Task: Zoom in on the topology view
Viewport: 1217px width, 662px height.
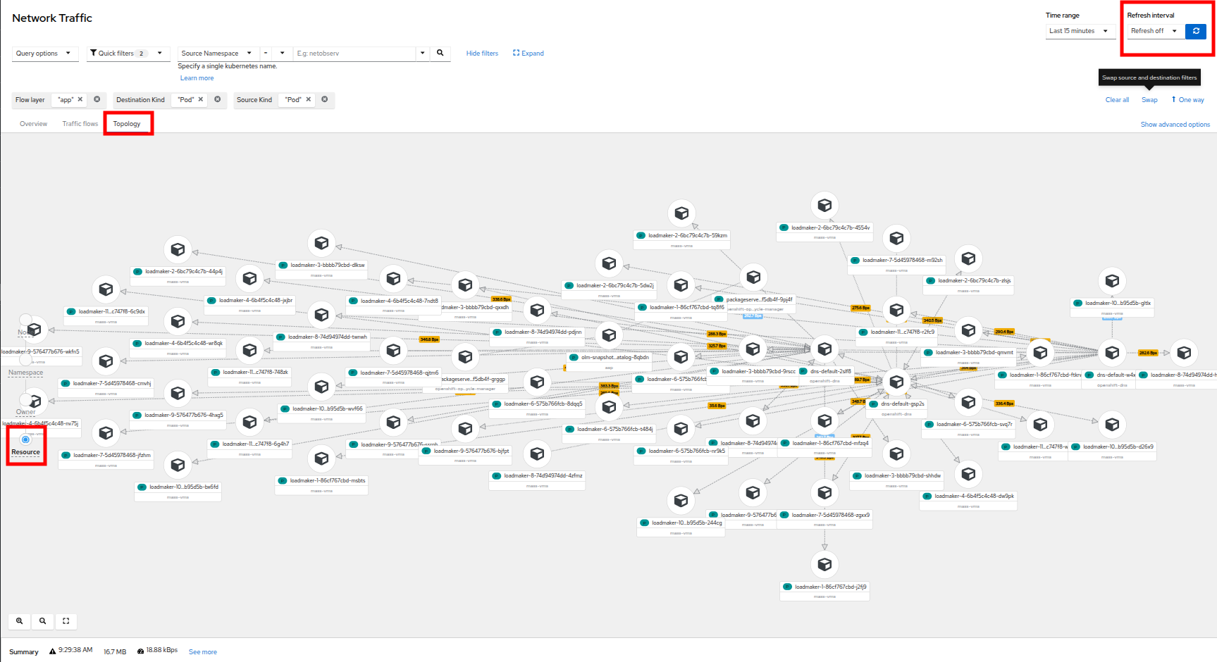Action: pos(20,621)
